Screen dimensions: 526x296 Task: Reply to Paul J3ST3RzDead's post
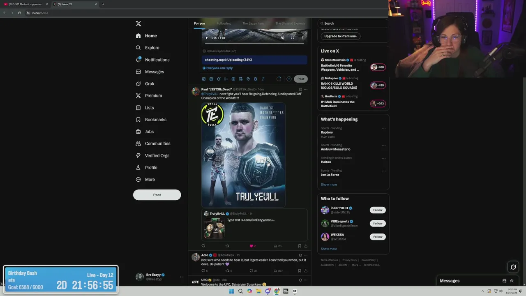(203, 246)
